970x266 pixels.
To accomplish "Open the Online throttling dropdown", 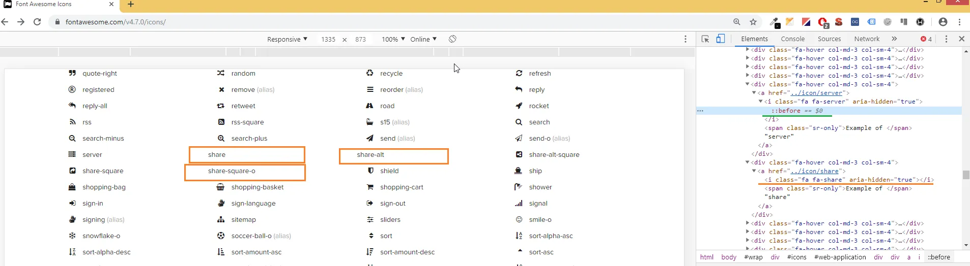I will point(423,39).
